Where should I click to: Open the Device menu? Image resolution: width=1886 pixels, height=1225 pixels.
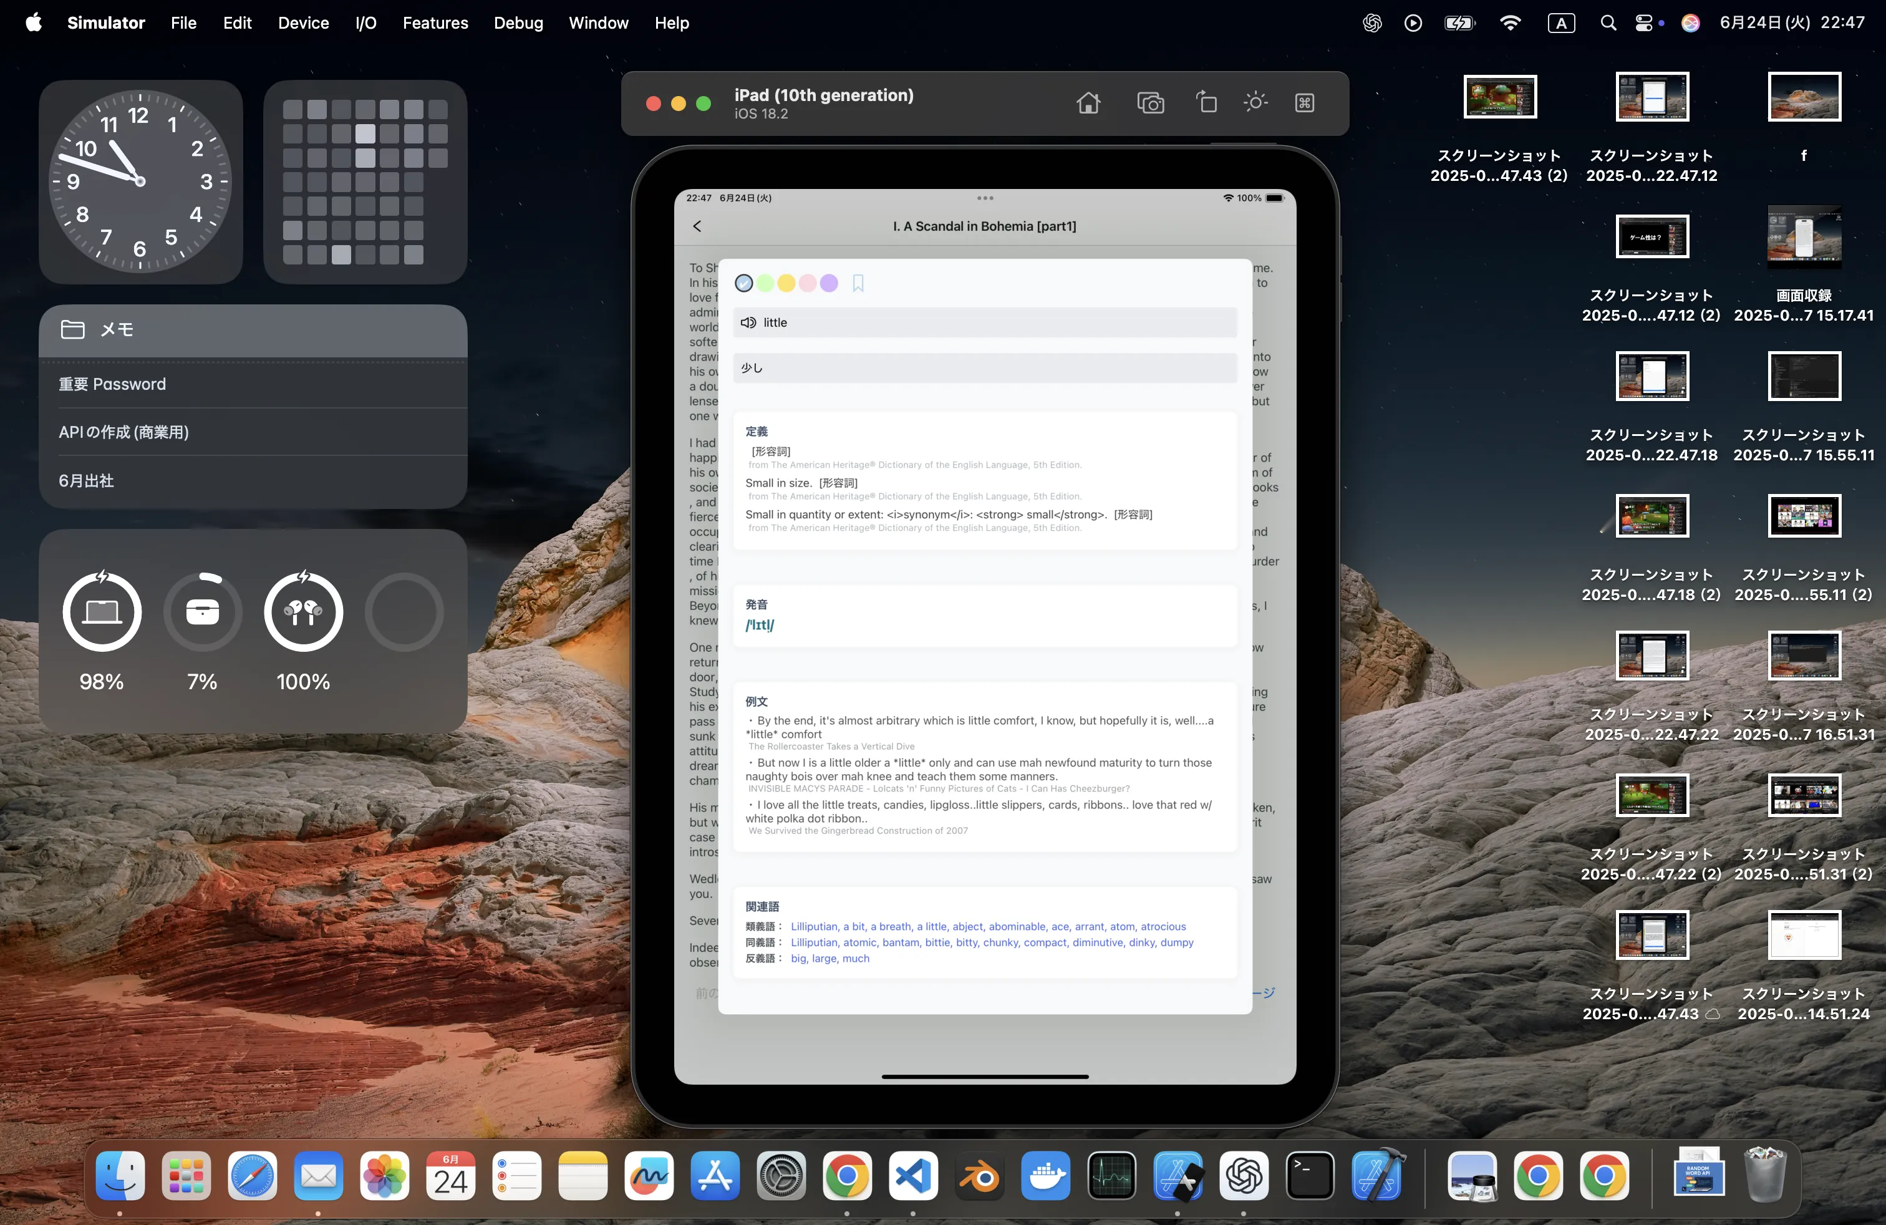pos(302,23)
